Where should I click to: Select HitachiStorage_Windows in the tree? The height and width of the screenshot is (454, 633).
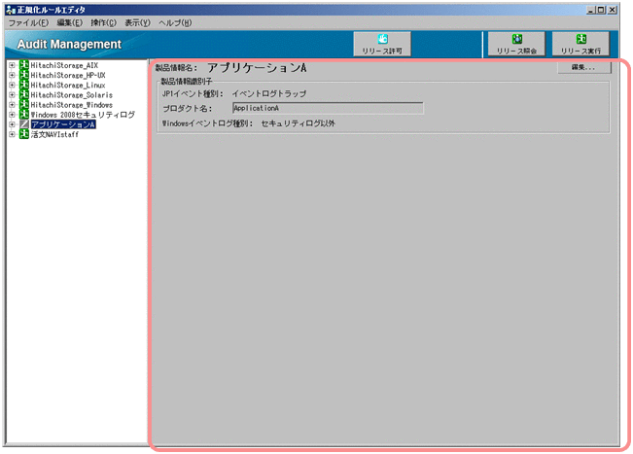pos(71,105)
